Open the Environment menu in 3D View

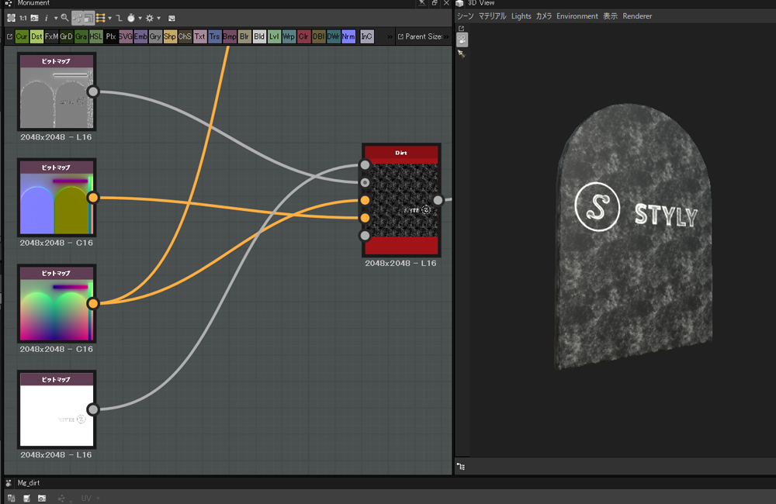pyautogui.click(x=577, y=16)
